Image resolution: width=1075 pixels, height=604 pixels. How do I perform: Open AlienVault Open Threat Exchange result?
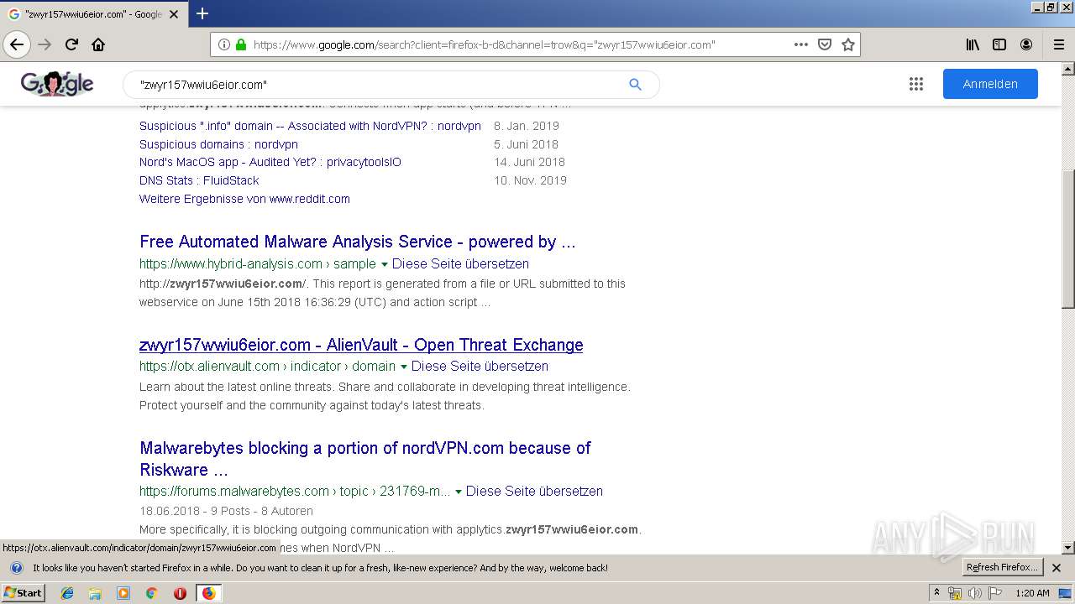(361, 345)
